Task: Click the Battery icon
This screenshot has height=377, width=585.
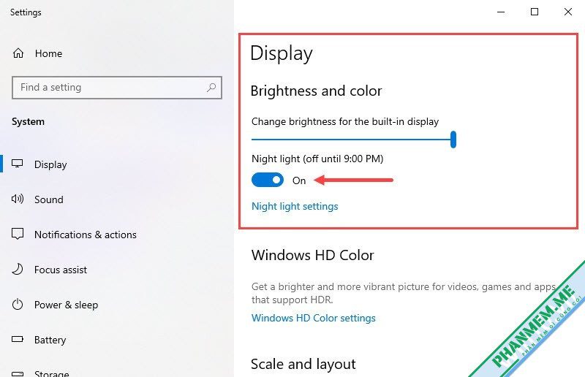Action: 17,339
